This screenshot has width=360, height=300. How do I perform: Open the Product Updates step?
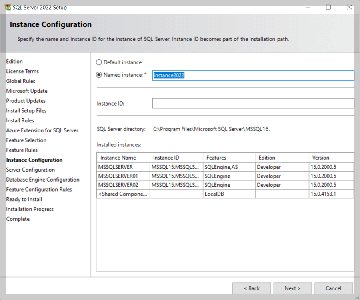[26, 101]
